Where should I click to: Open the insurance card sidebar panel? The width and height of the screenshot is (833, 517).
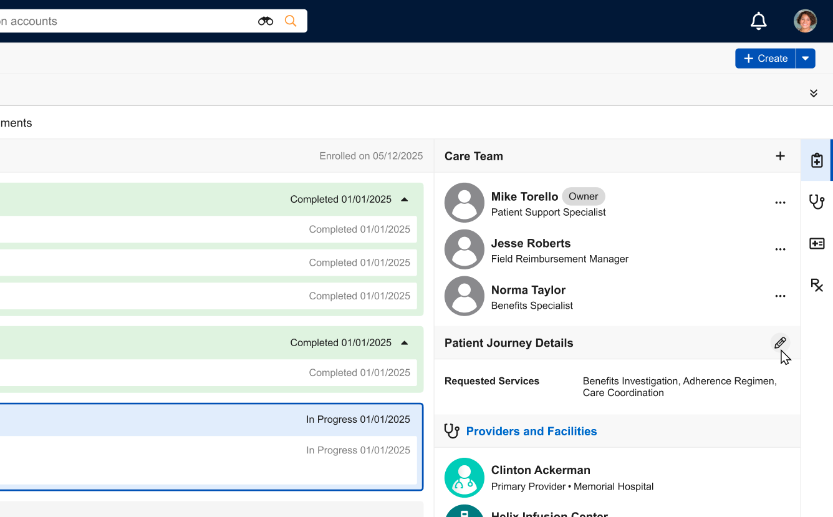pyautogui.click(x=817, y=244)
